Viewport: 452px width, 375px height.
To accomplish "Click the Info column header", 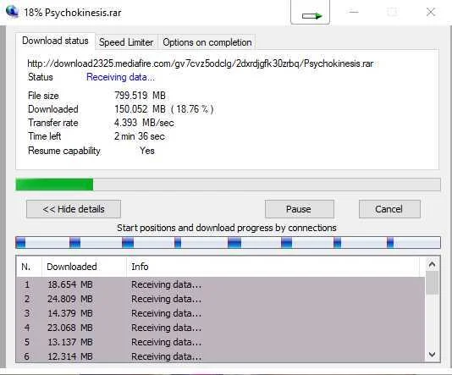I will 273,267.
